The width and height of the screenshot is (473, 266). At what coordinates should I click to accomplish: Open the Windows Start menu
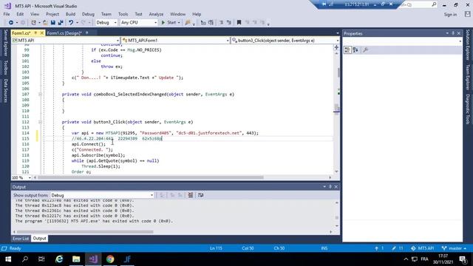point(8,259)
